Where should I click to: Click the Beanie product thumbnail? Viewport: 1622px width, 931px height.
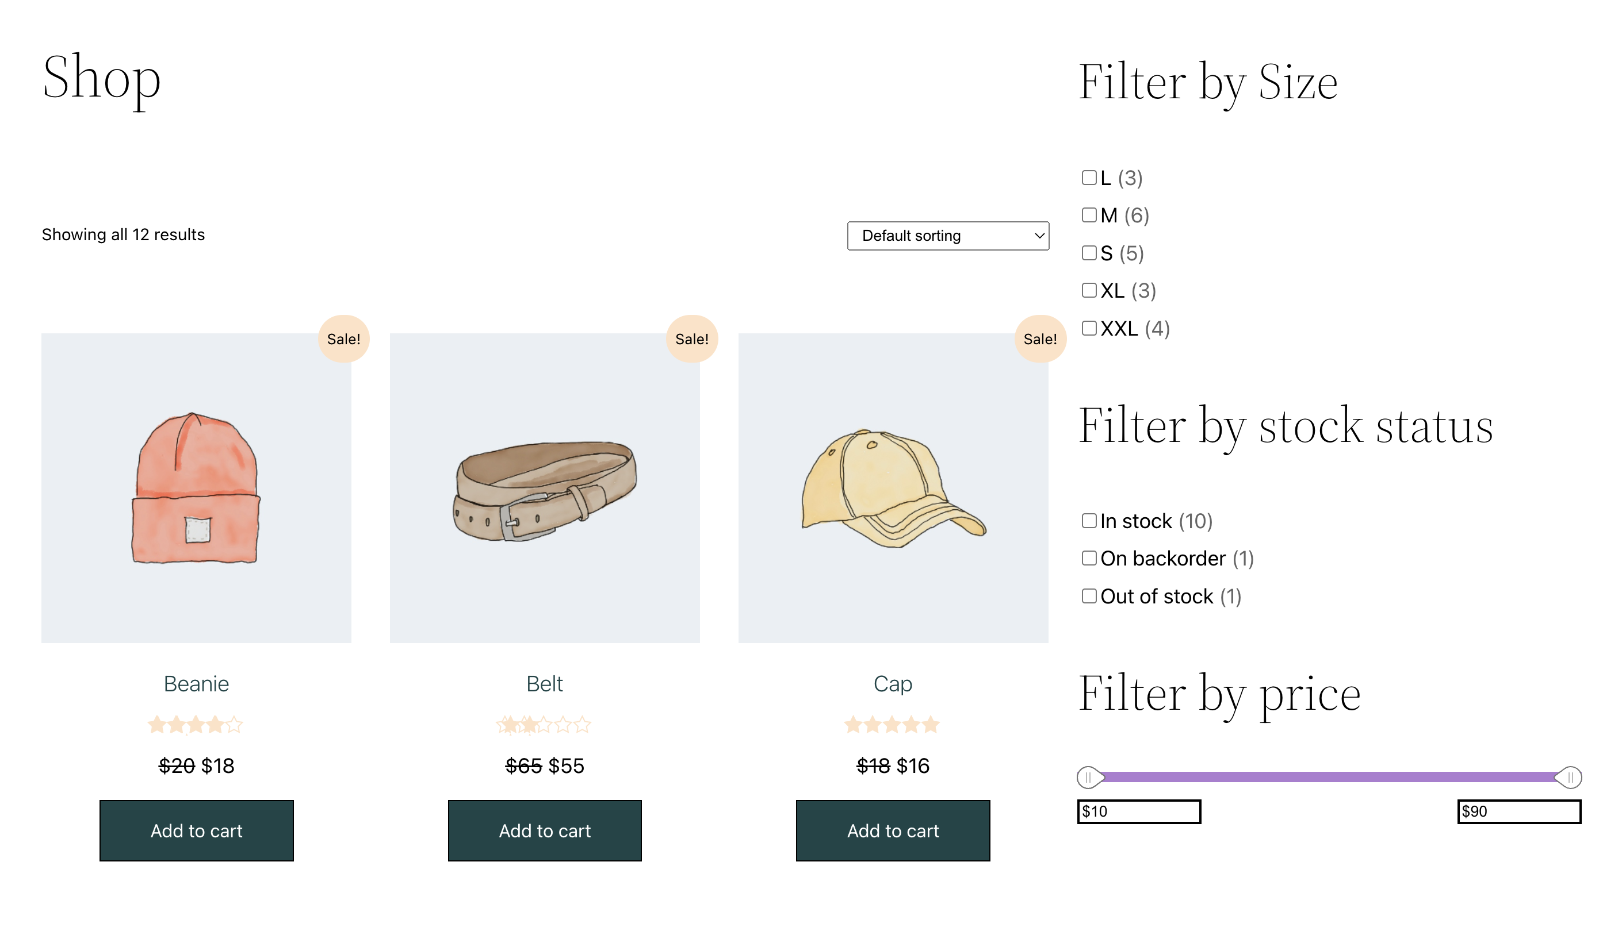tap(196, 488)
